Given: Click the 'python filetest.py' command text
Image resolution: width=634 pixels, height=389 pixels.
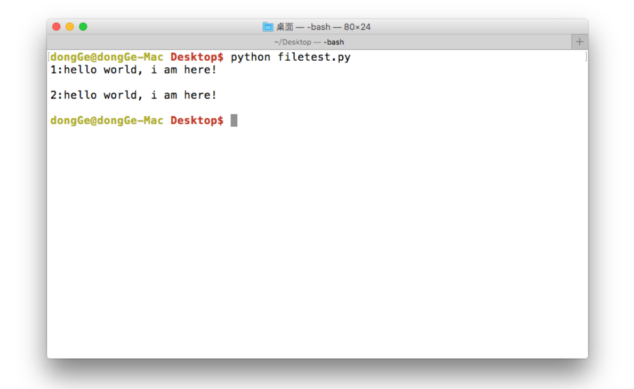Looking at the screenshot, I should (290, 58).
